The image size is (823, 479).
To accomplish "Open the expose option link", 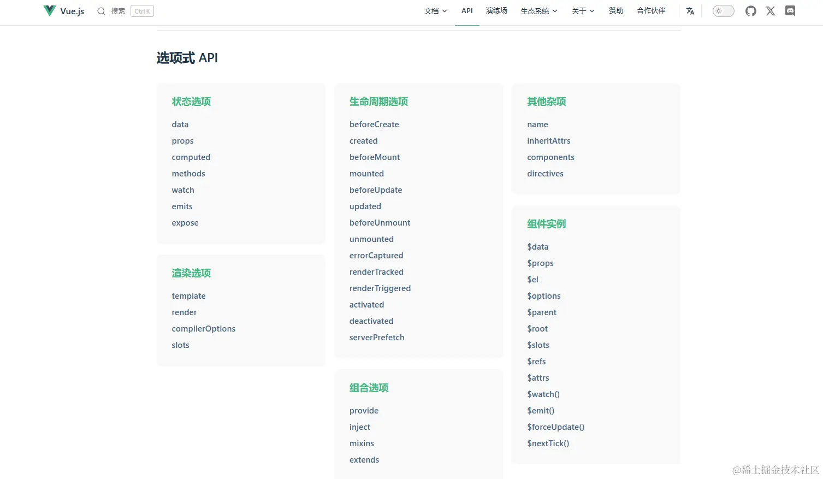I will point(185,223).
